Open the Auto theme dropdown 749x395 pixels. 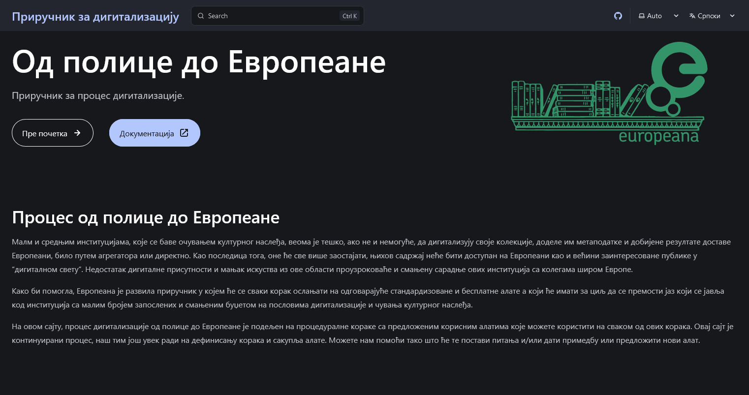point(658,16)
